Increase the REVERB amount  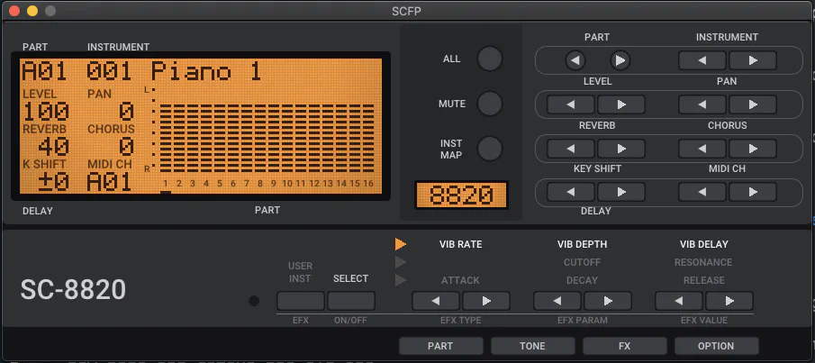click(621, 149)
